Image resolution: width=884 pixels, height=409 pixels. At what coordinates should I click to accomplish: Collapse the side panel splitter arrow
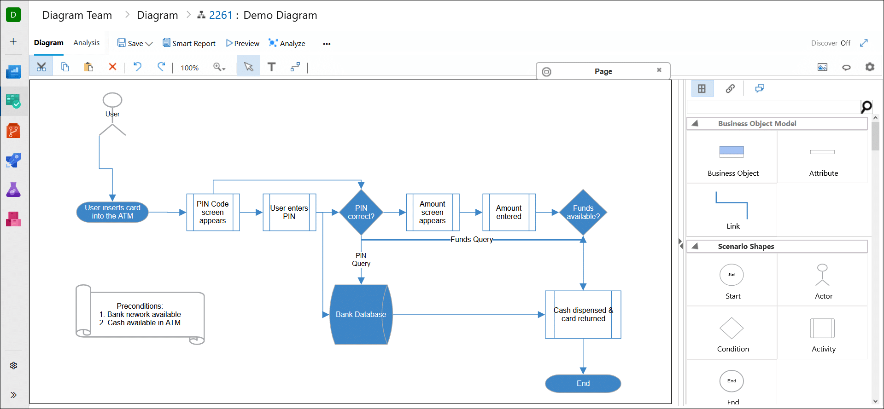(680, 243)
